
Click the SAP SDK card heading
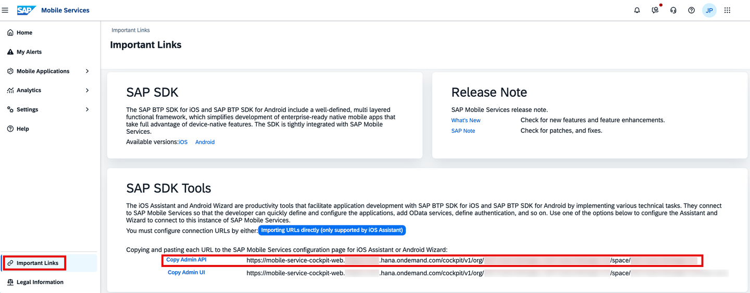coord(152,93)
